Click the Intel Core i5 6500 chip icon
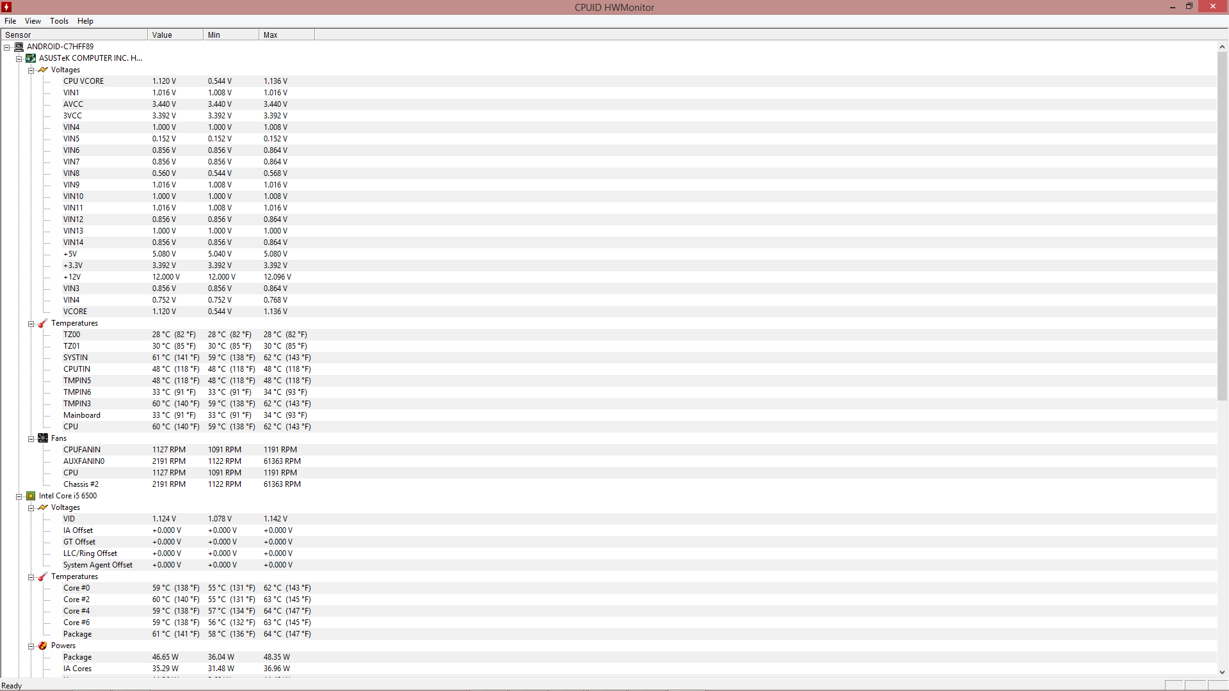Image resolution: width=1229 pixels, height=691 pixels. click(x=31, y=496)
